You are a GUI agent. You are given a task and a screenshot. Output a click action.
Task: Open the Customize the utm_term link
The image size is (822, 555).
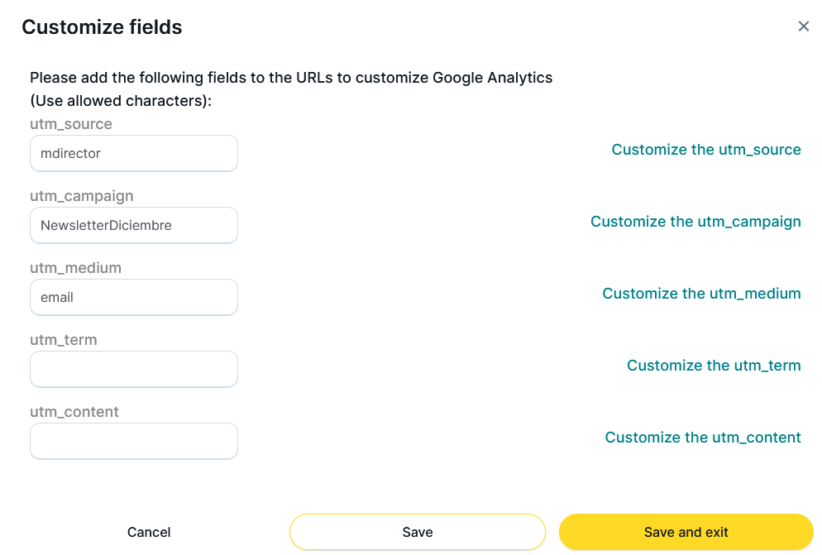pyautogui.click(x=714, y=366)
